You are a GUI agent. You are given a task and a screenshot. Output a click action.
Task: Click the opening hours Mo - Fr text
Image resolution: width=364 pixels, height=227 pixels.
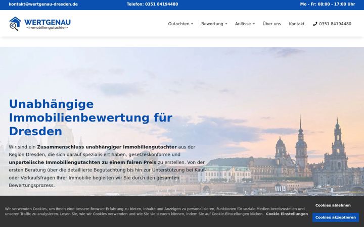(x=327, y=4)
